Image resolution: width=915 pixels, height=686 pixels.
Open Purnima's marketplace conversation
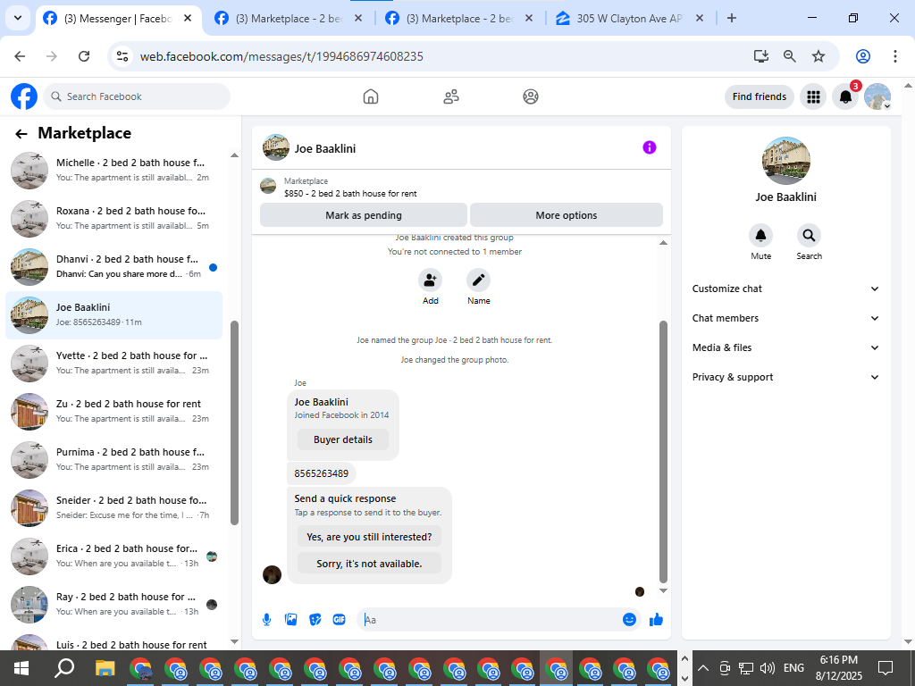[113, 460]
